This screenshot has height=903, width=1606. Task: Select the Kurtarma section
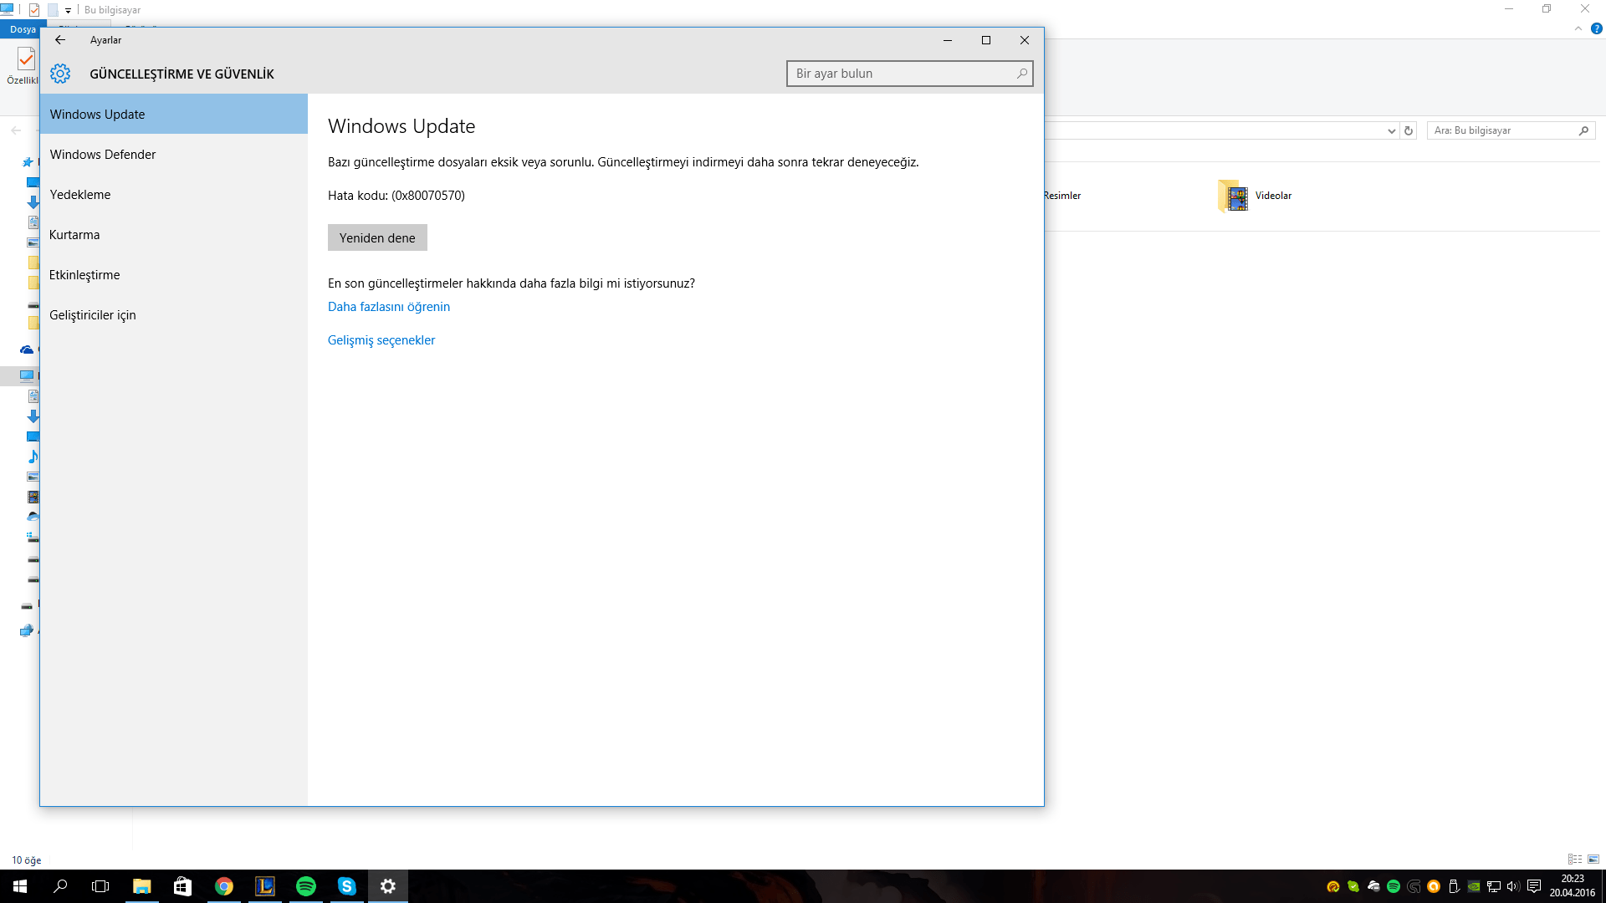click(74, 235)
